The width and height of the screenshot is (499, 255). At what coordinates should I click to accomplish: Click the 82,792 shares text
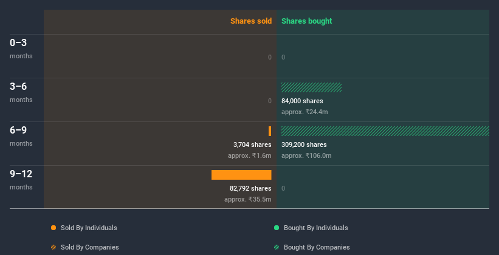coord(250,188)
